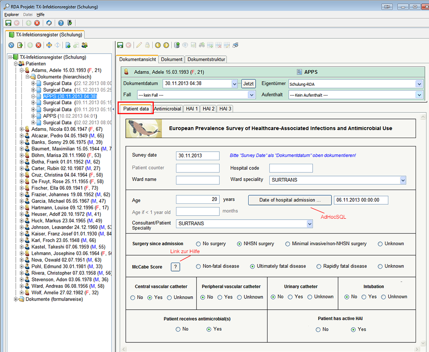
Task: Click the green save icon in document toolbar
Action: pos(120,45)
